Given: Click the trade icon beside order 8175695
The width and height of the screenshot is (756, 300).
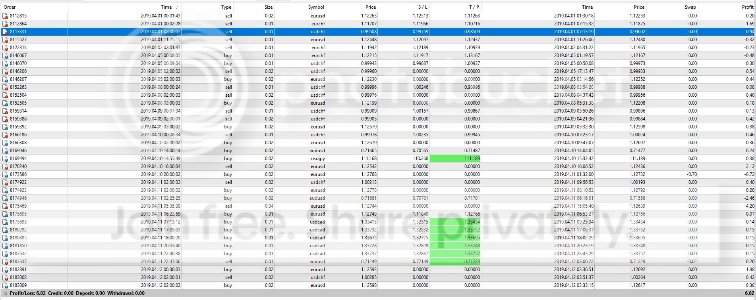Looking at the screenshot, I should 5,222.
